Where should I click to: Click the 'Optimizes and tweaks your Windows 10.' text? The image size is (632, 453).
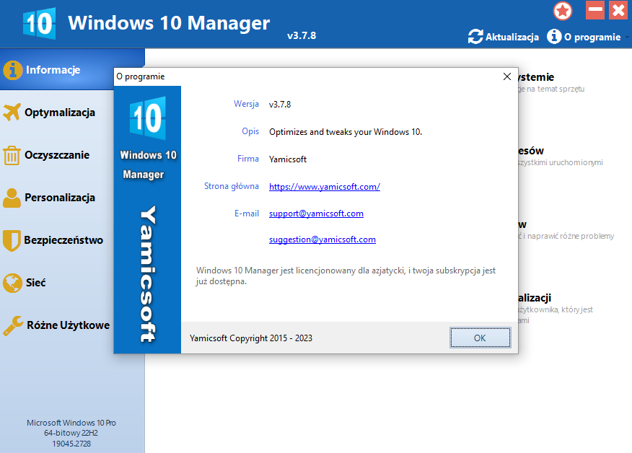tap(346, 132)
